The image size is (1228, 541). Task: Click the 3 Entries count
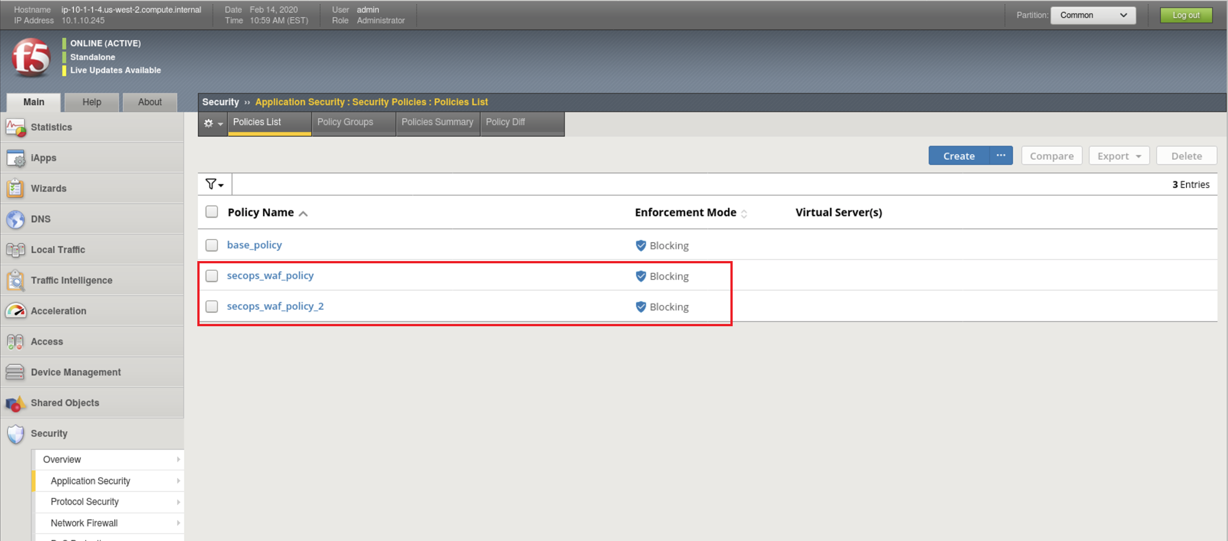(x=1191, y=185)
